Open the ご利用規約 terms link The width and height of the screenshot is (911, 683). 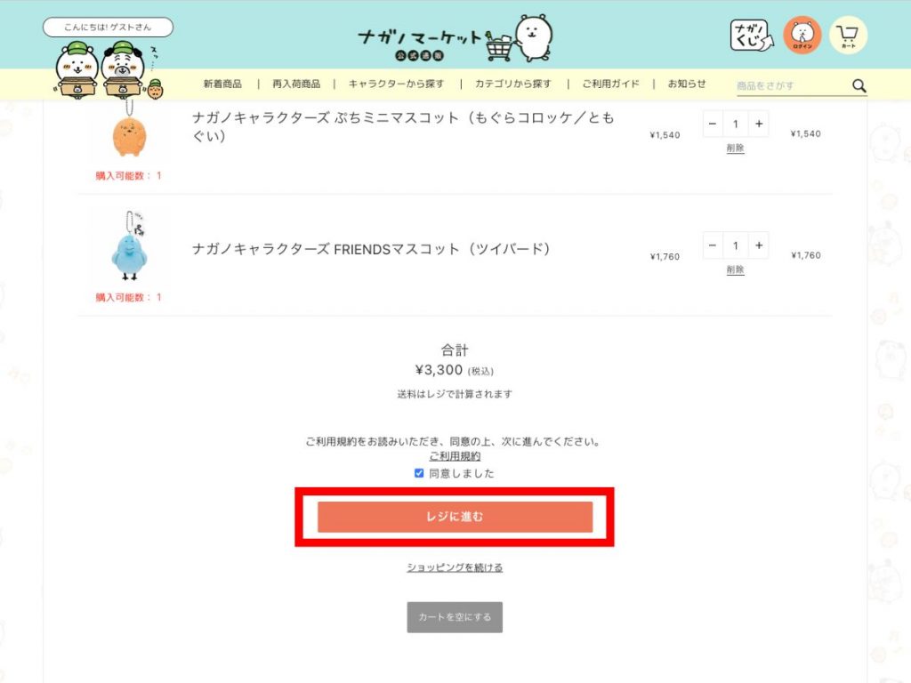pyautogui.click(x=455, y=456)
